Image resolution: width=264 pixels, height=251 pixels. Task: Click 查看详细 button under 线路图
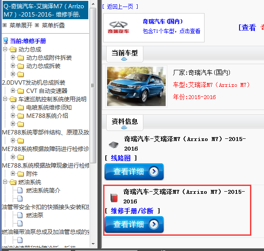(134, 172)
